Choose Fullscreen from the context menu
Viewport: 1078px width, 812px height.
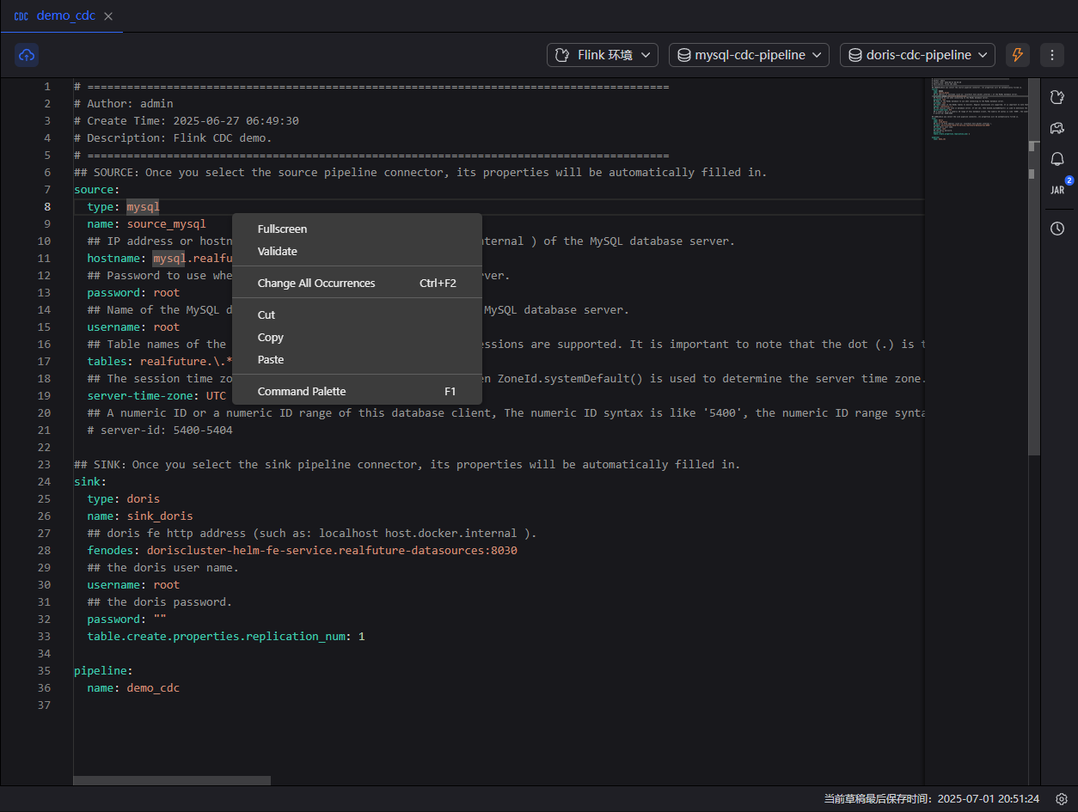(282, 229)
